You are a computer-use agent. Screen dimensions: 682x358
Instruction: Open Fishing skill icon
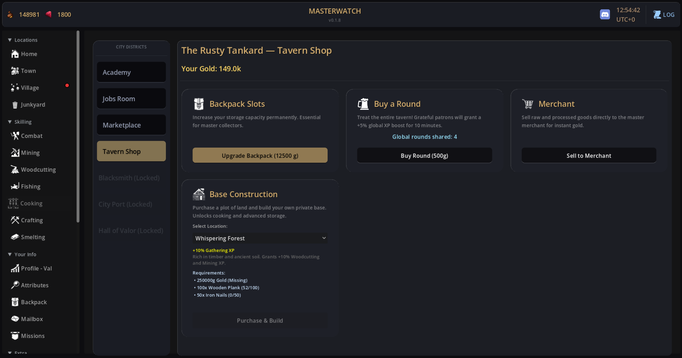tap(15, 186)
